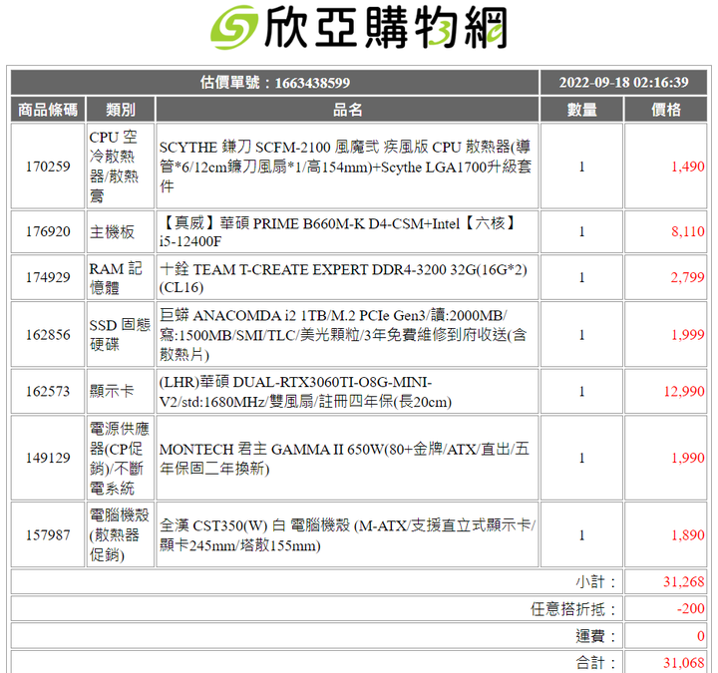Viewport: 718px width, 673px height.
Task: Click the price 1,890
Action: (x=687, y=534)
